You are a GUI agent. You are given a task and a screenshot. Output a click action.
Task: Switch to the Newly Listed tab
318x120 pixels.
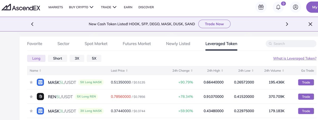point(178,44)
